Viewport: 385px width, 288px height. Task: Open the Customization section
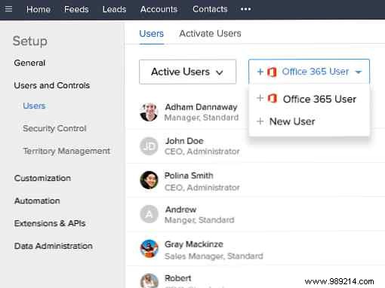42,178
